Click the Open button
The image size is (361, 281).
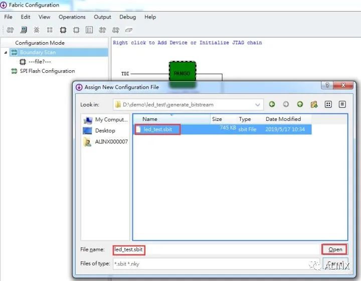coord(335,249)
